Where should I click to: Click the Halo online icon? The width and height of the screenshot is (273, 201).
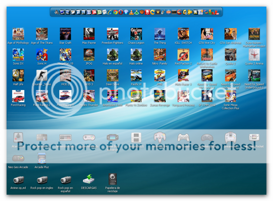(136, 55)
